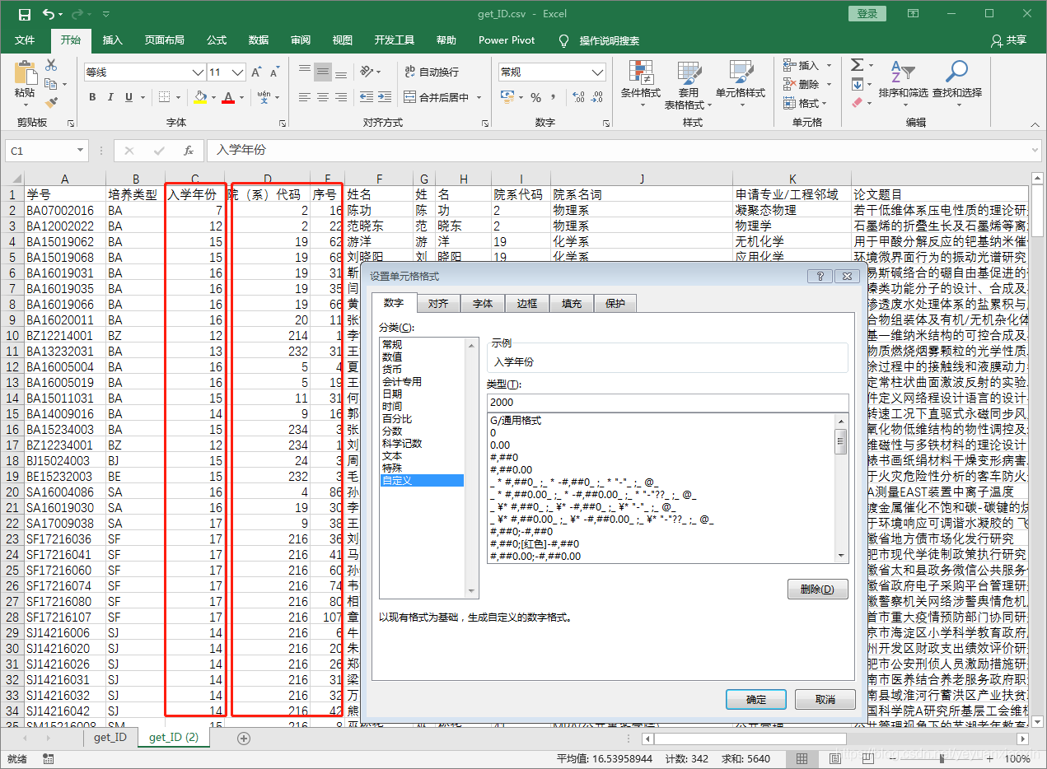This screenshot has height=769, width=1047.
Task: Decrease font size with smaller A icon
Action: tap(274, 72)
